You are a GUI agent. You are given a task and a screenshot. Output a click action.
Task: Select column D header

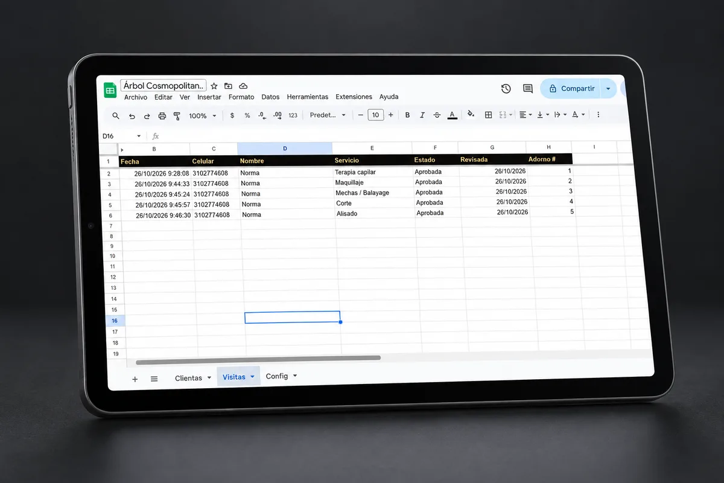285,148
